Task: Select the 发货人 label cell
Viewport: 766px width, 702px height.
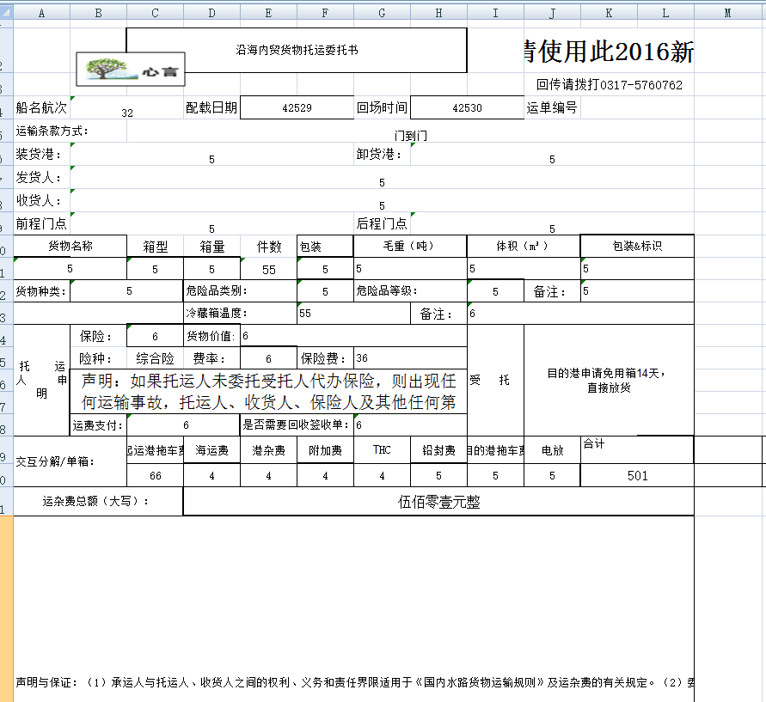Action: pyautogui.click(x=41, y=177)
